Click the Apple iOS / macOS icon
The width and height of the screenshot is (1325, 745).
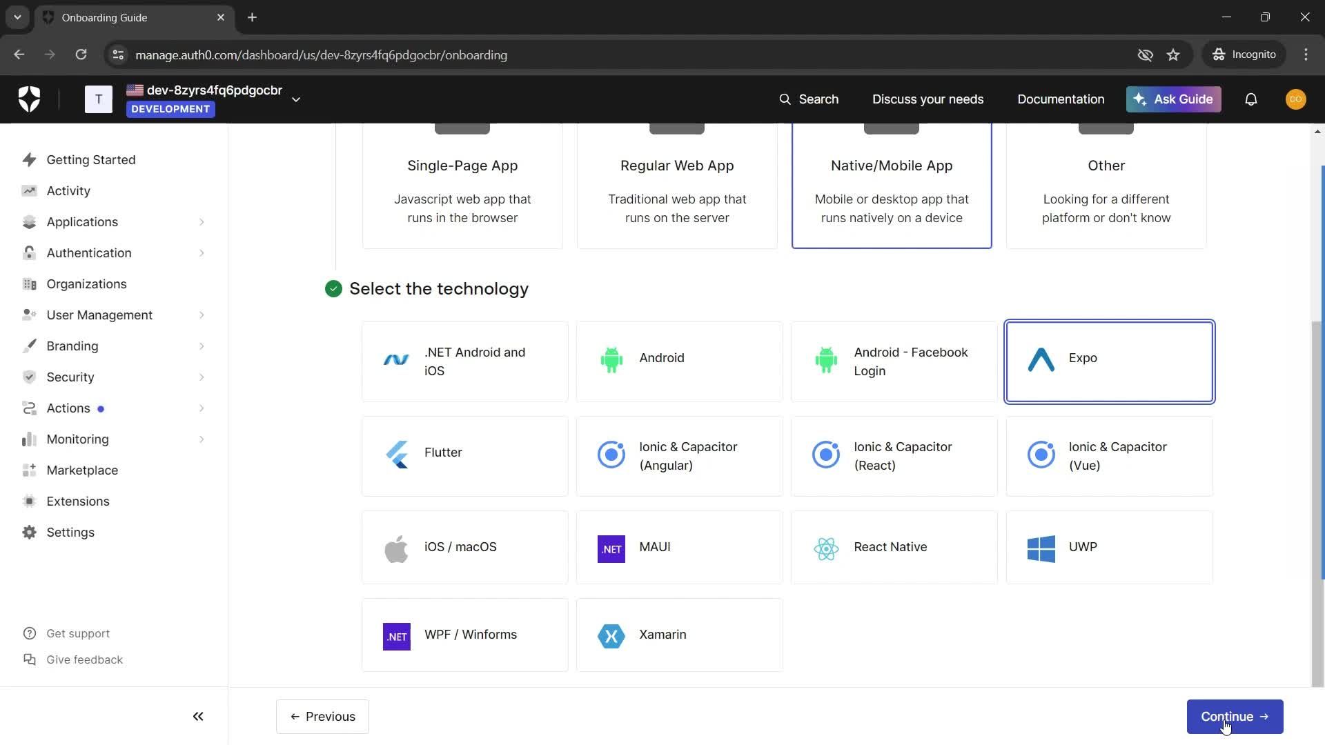tap(396, 549)
